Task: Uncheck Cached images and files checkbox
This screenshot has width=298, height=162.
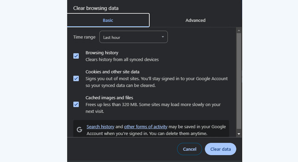Action: tap(76, 104)
